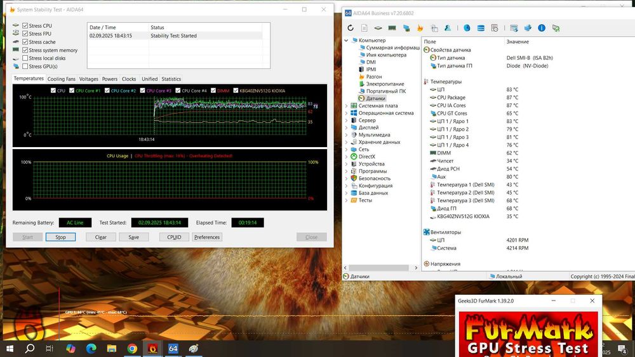Enable Stress local disks checkbox
Image resolution: width=635 pixels, height=357 pixels.
tap(25, 58)
